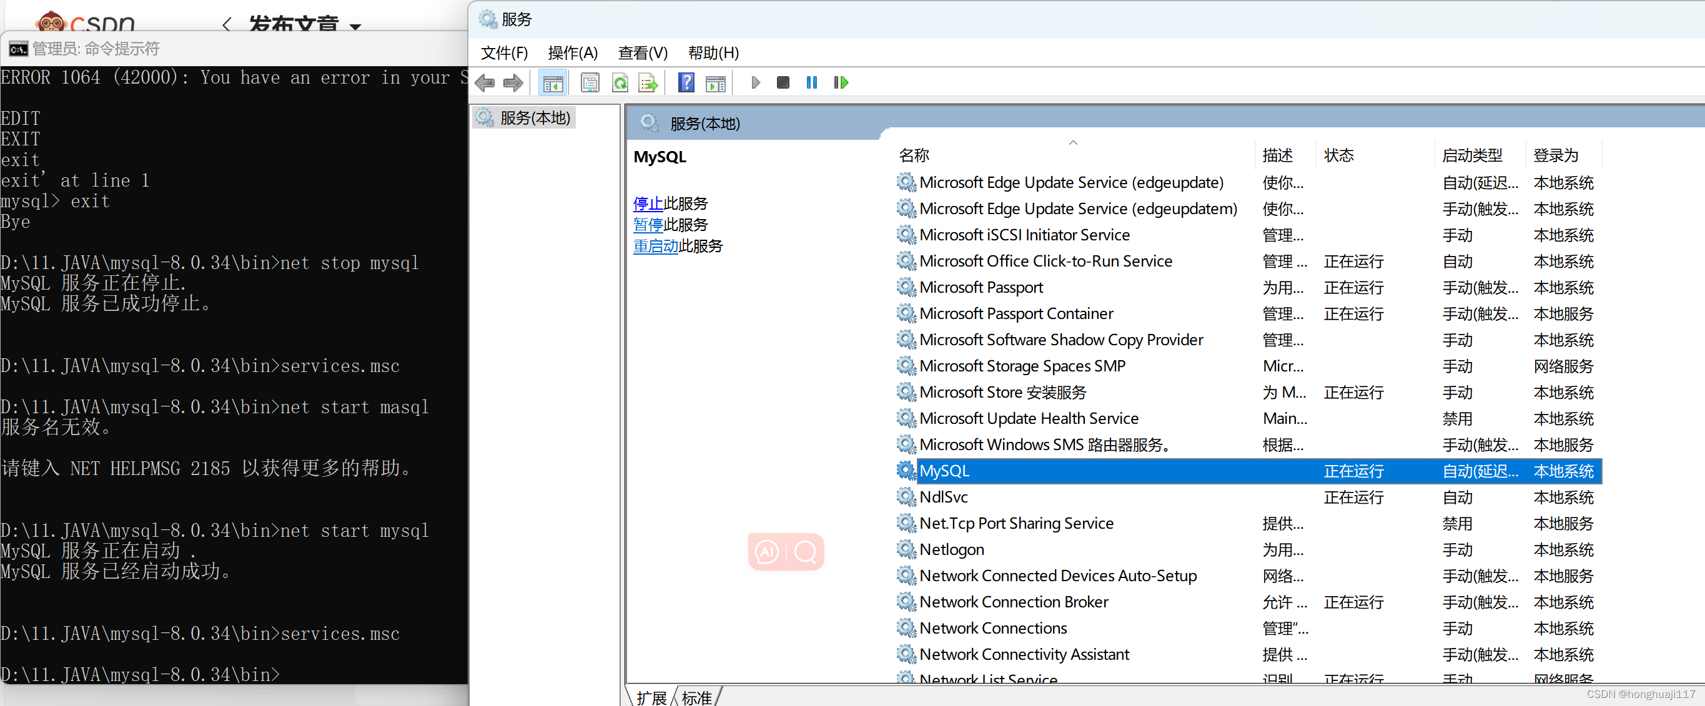Select Microsoft iSCSI Initiator Service
Viewport: 1705px width, 706px height.
point(1248,235)
